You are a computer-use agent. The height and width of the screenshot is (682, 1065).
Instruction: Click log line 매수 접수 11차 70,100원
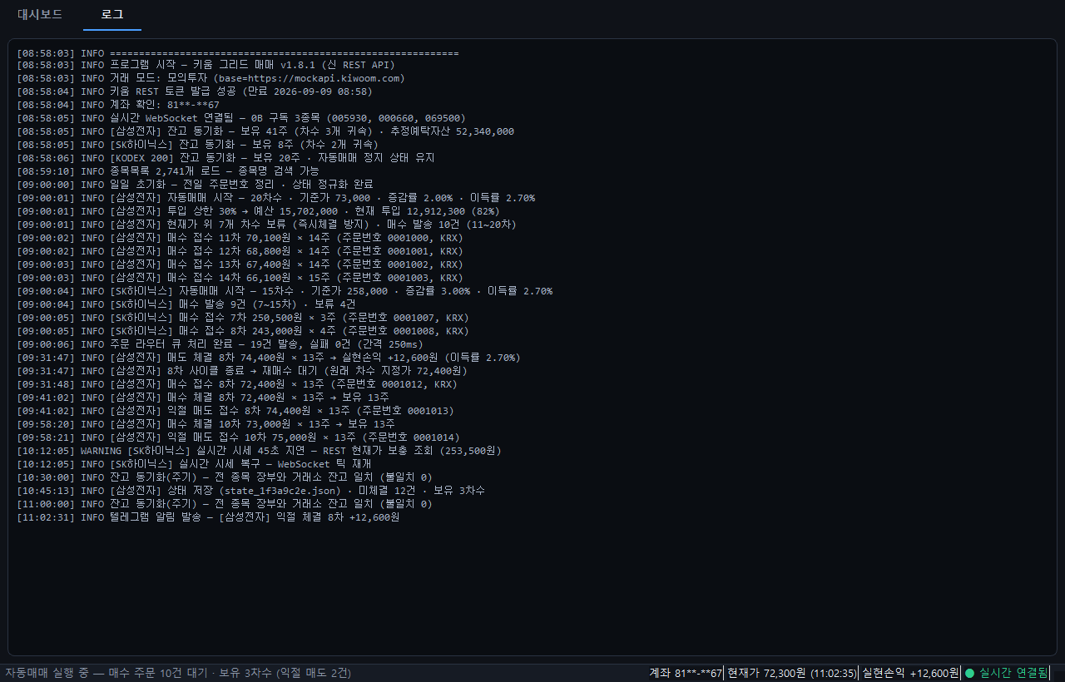point(240,238)
